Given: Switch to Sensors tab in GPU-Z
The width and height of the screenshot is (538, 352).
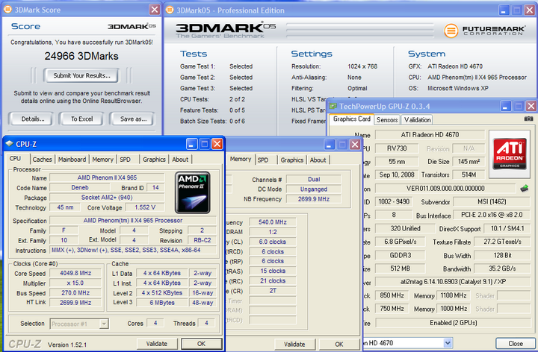Looking at the screenshot, I should 387,119.
